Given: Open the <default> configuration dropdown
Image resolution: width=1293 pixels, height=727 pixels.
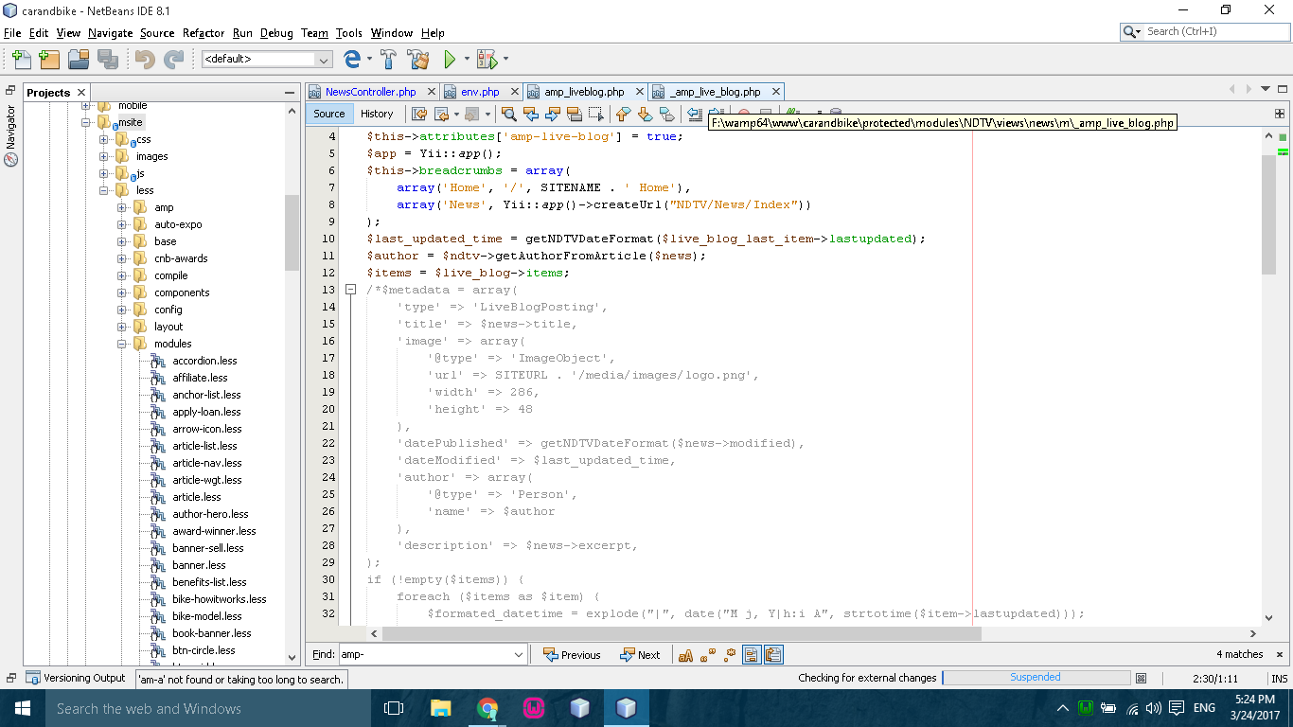Looking at the screenshot, I should pos(267,60).
